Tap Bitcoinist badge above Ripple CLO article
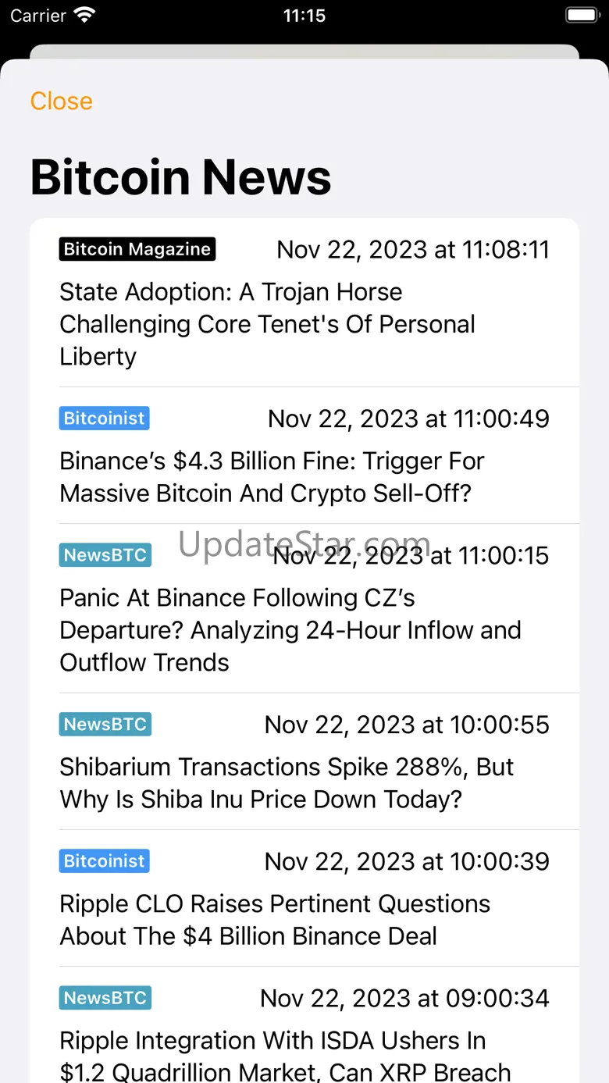This screenshot has width=609, height=1083. coord(104,861)
